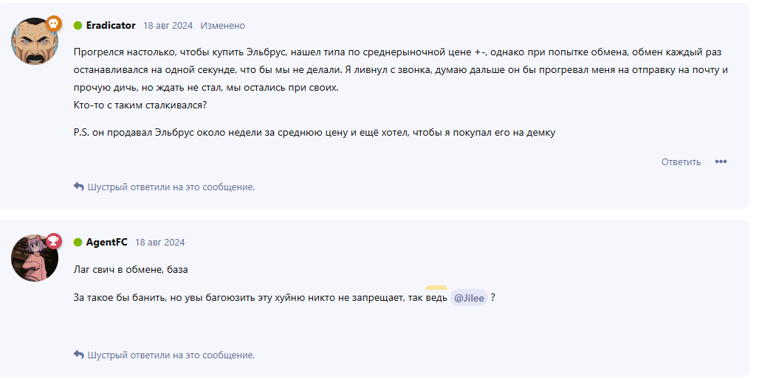
Task: Open the AgentFC username profile link
Action: coord(106,242)
